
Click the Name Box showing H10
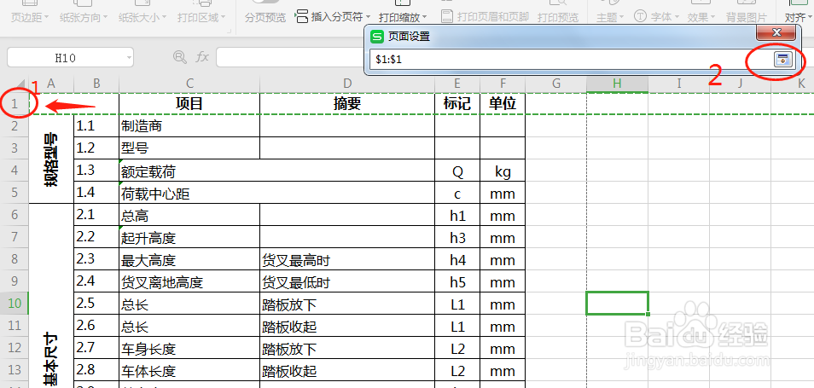tap(66, 58)
